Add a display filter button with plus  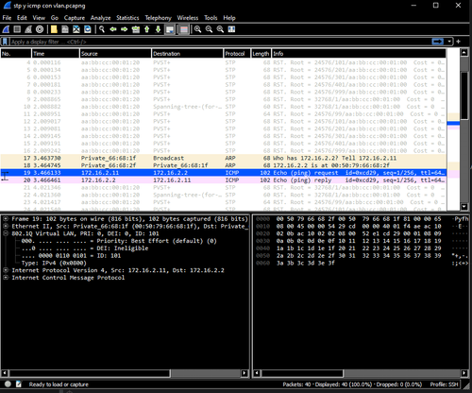tap(459, 42)
